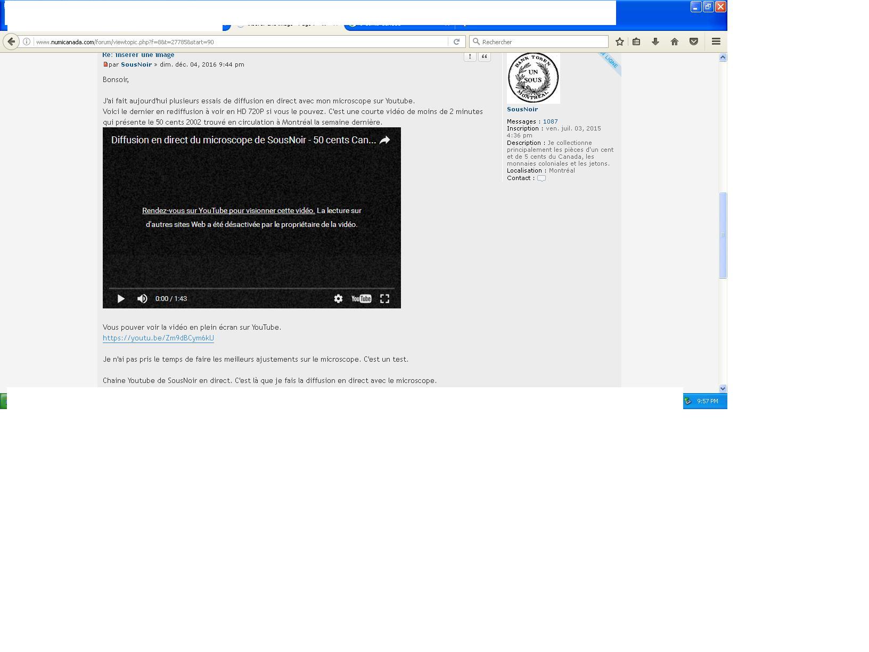Open SousNoir profile name under avatar
This screenshot has width=869, height=652.
coord(522,109)
